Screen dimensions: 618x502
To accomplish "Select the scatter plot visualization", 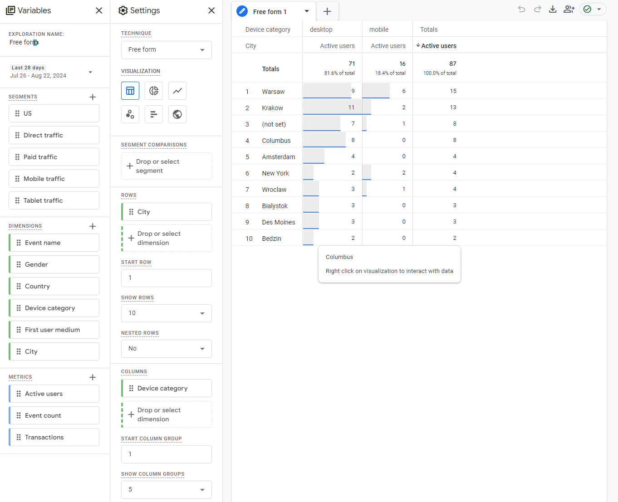I will pos(130,114).
